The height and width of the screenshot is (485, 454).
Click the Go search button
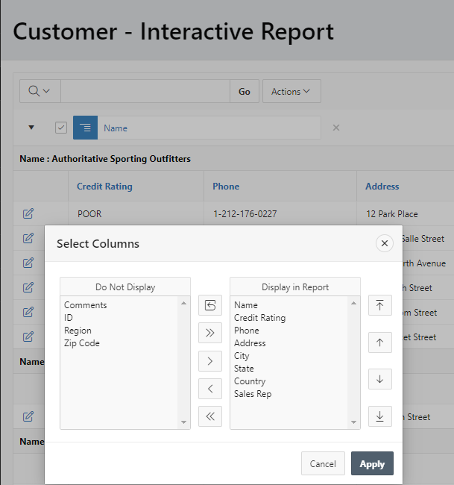tap(245, 91)
